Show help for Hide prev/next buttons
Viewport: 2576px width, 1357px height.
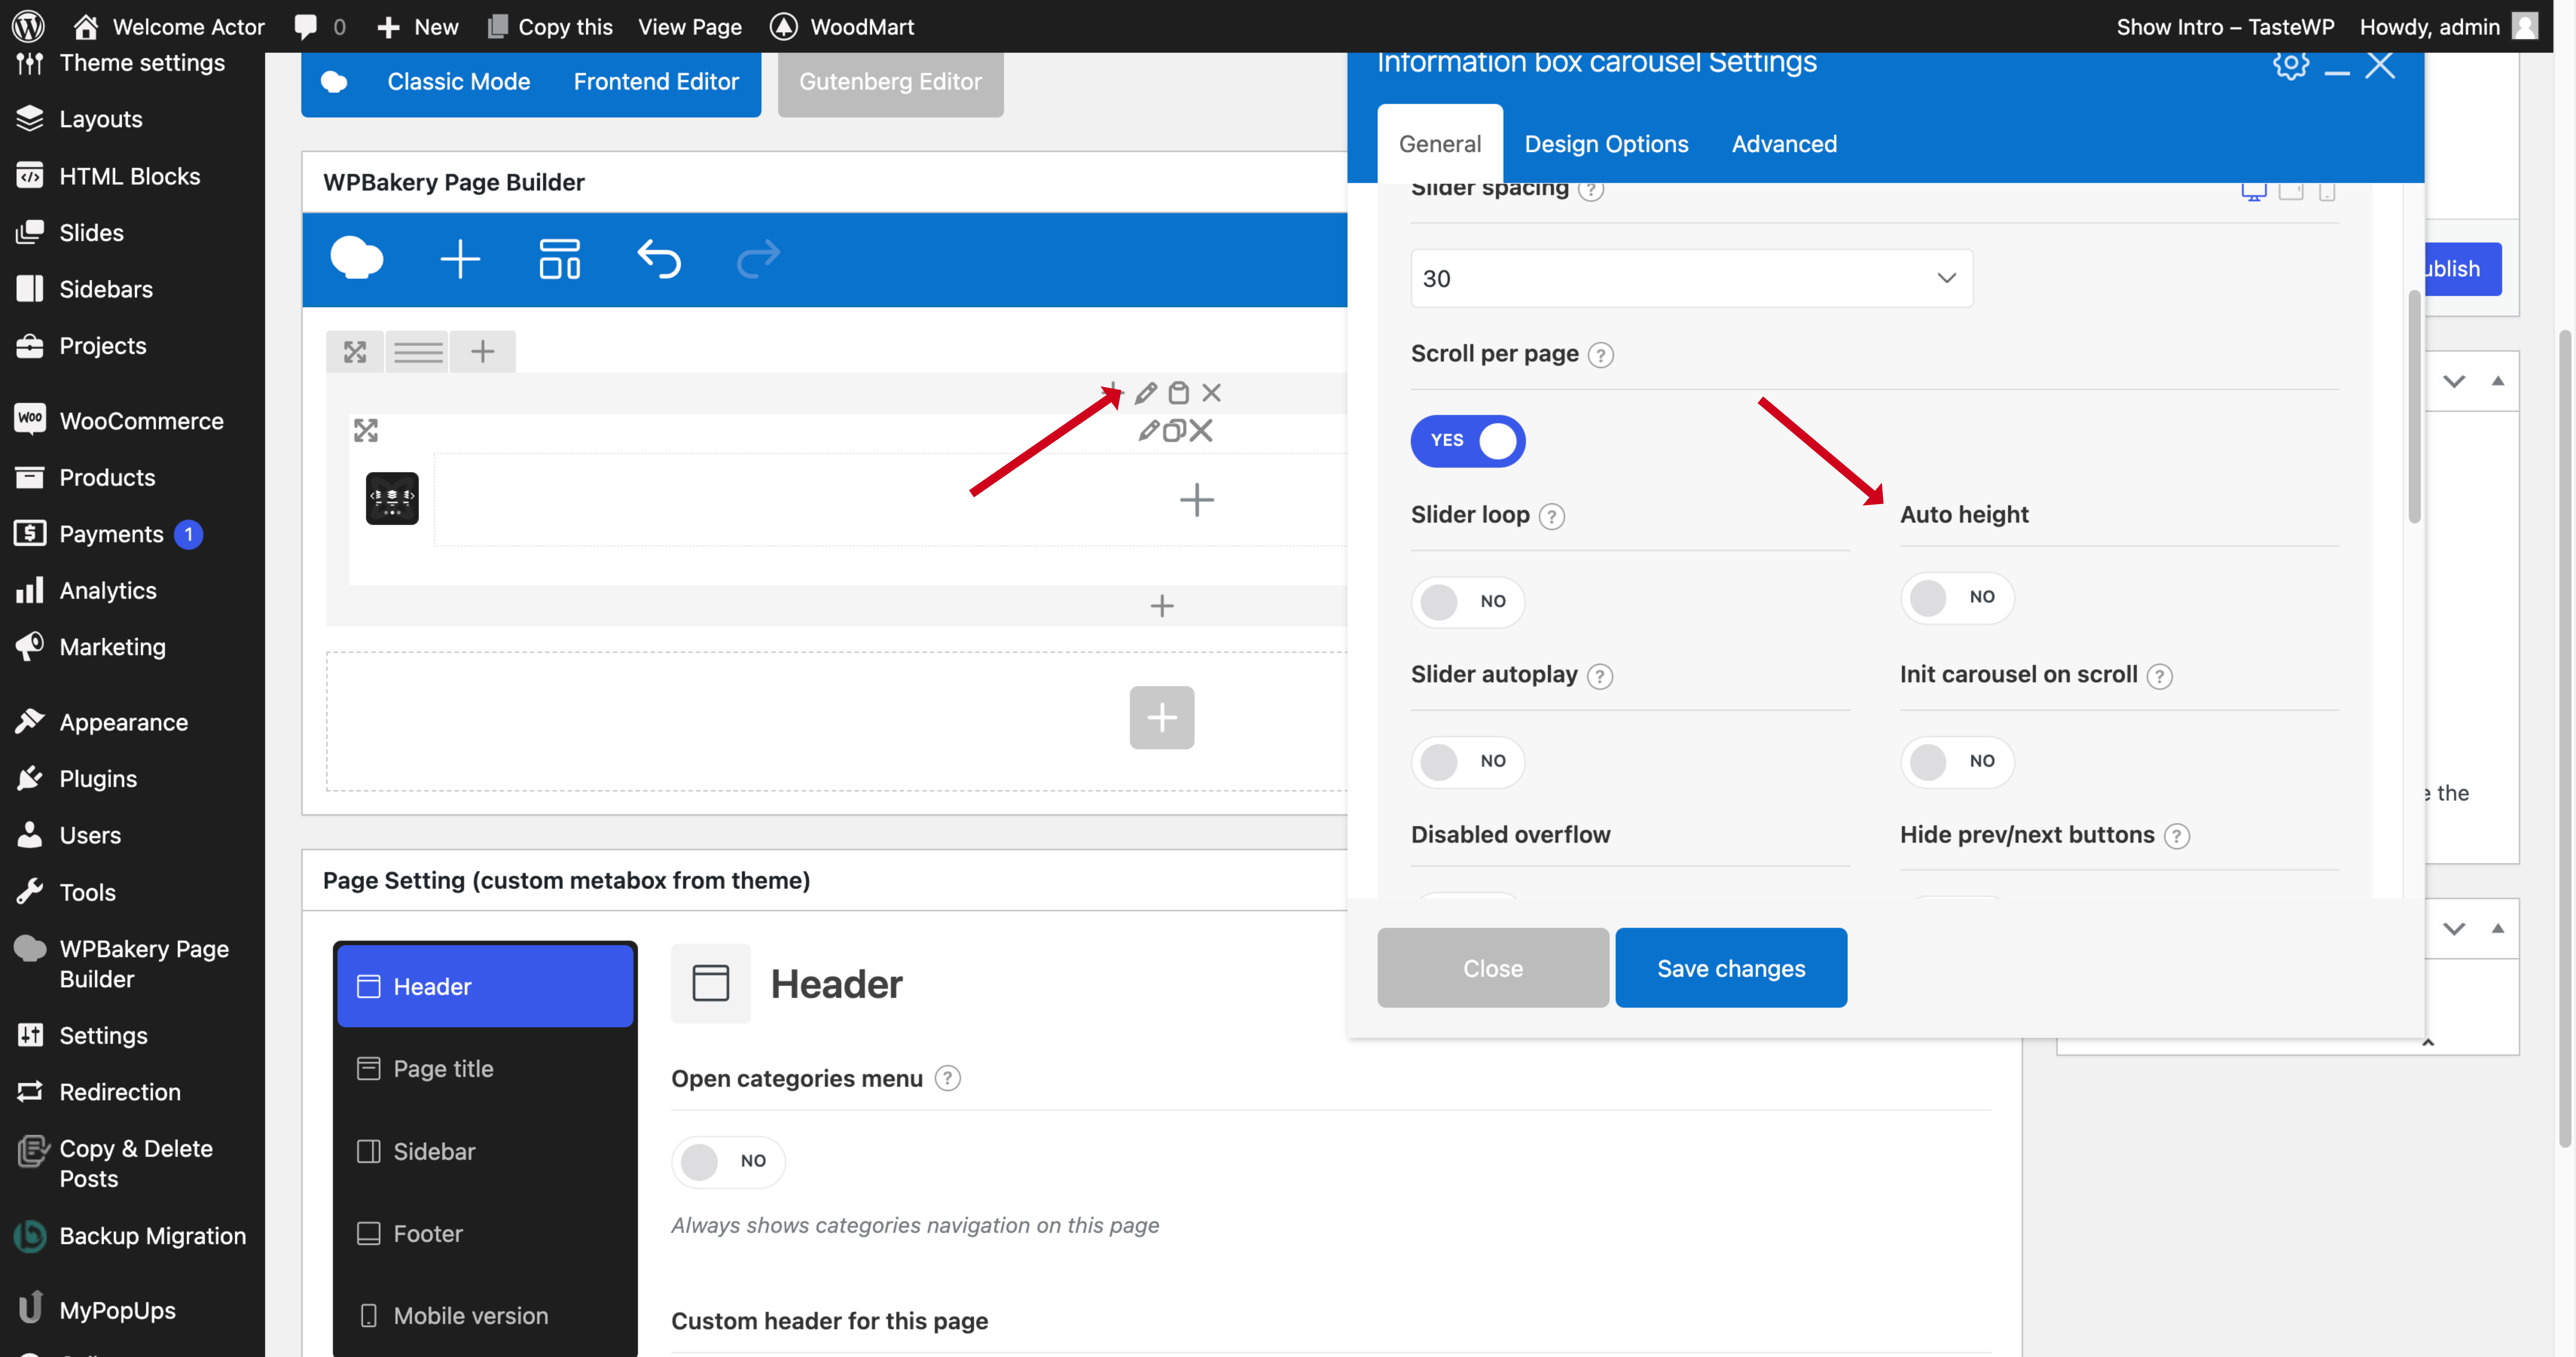click(x=2177, y=836)
